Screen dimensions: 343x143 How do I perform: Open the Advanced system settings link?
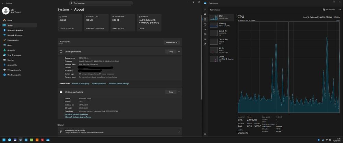(119, 83)
